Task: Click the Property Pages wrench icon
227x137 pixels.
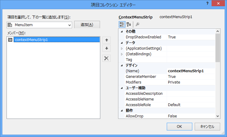Action: pos(137,24)
